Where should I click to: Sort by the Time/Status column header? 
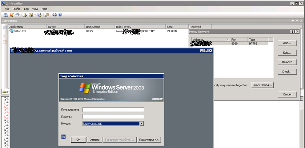(x=100, y=27)
